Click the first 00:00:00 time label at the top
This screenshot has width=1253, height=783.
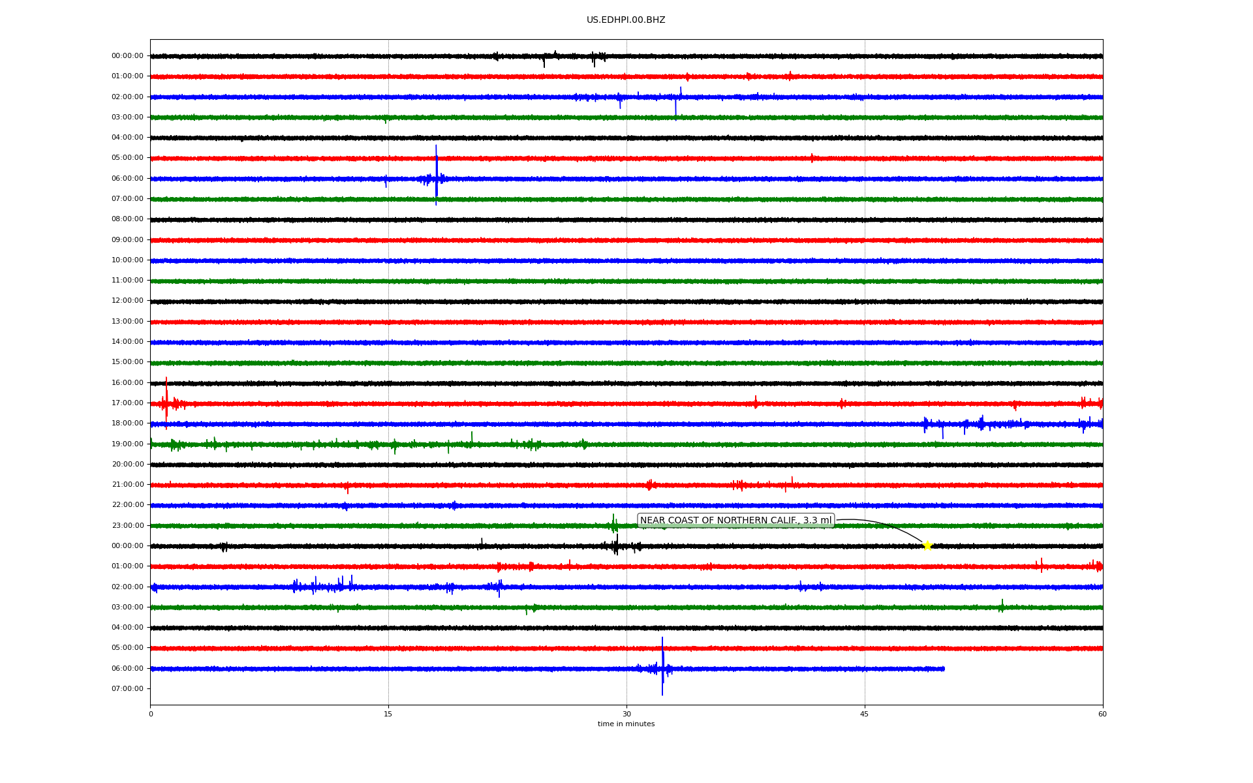click(x=127, y=56)
